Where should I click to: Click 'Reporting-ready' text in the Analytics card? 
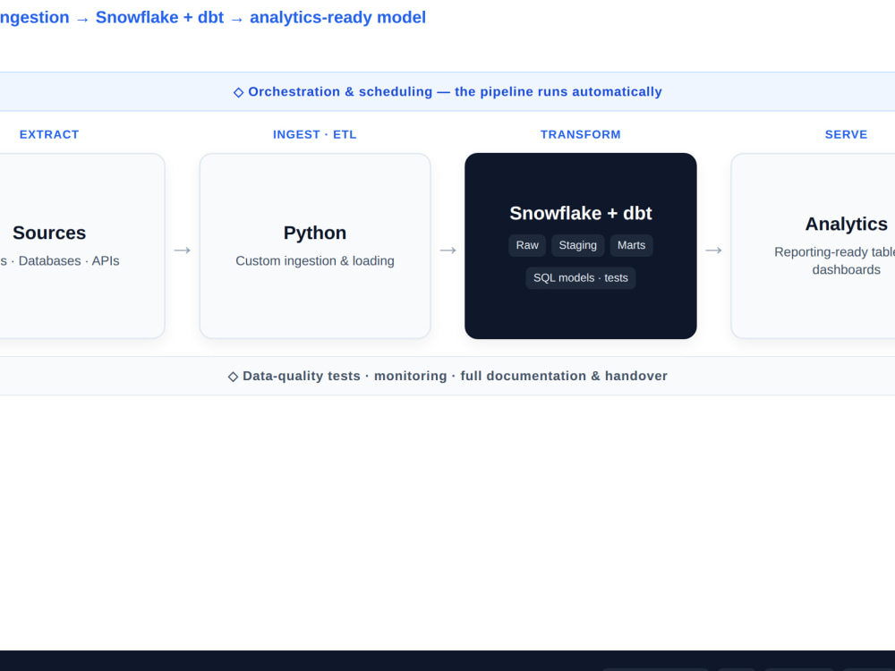821,252
